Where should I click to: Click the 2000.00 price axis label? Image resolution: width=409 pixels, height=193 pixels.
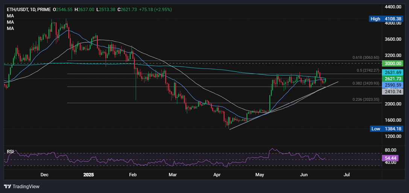point(394,104)
